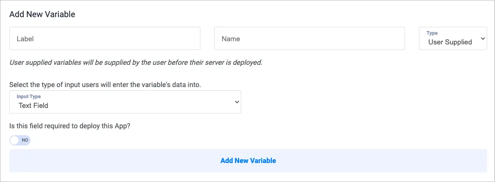The height and width of the screenshot is (182, 495).
Task: Toggle the required field NO switch
Action: click(x=20, y=140)
